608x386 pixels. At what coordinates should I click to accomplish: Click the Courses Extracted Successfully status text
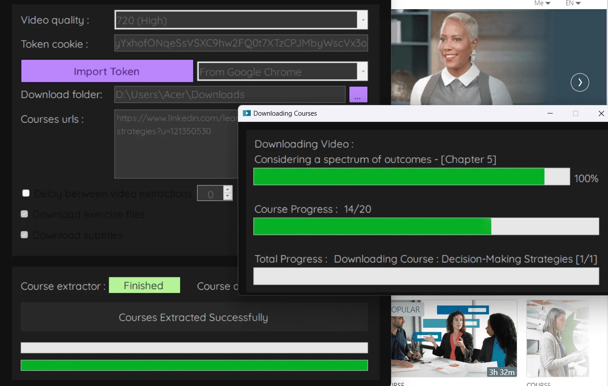click(194, 317)
